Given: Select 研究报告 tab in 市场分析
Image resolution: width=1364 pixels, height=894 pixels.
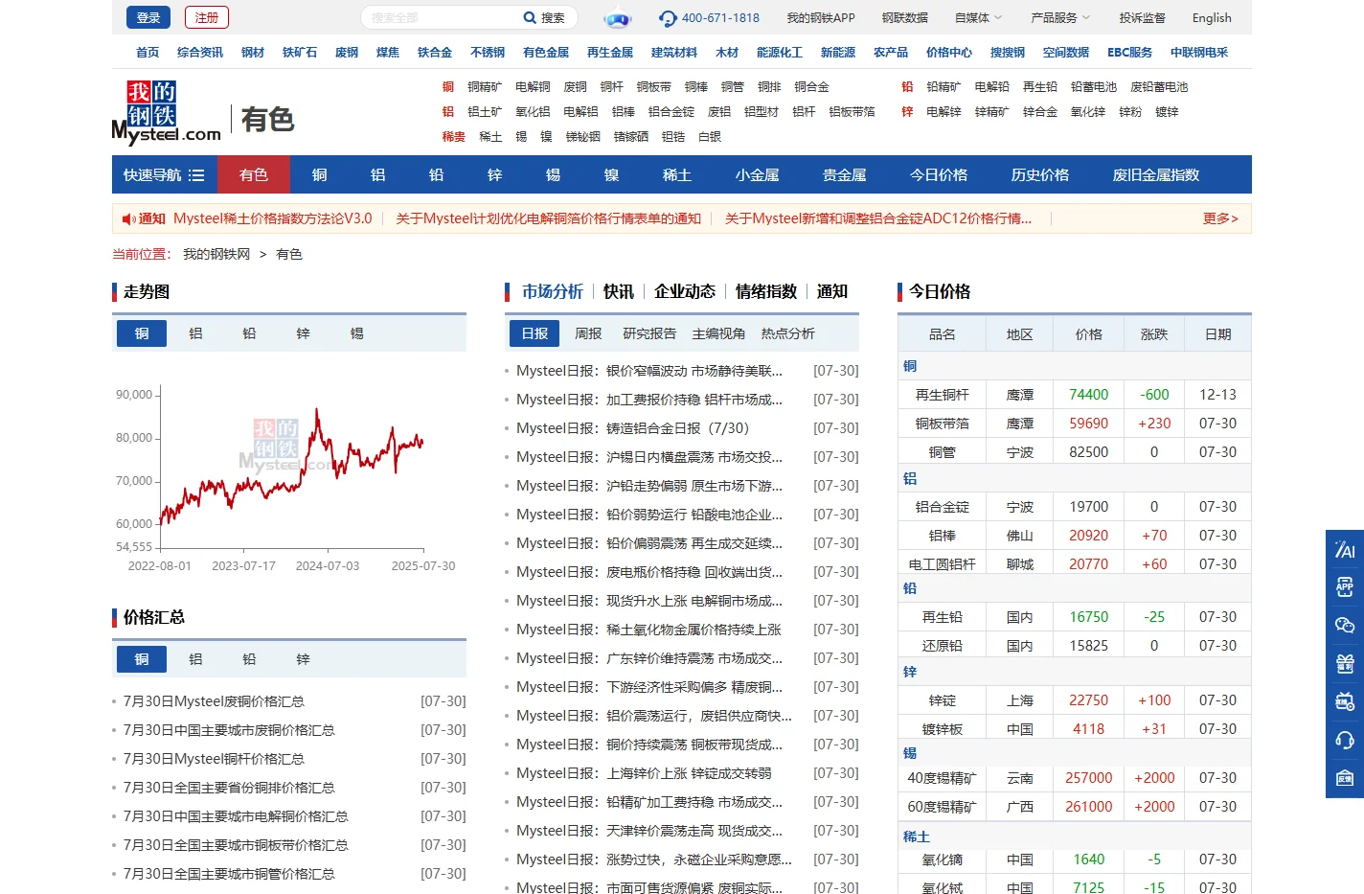Looking at the screenshot, I should [649, 332].
